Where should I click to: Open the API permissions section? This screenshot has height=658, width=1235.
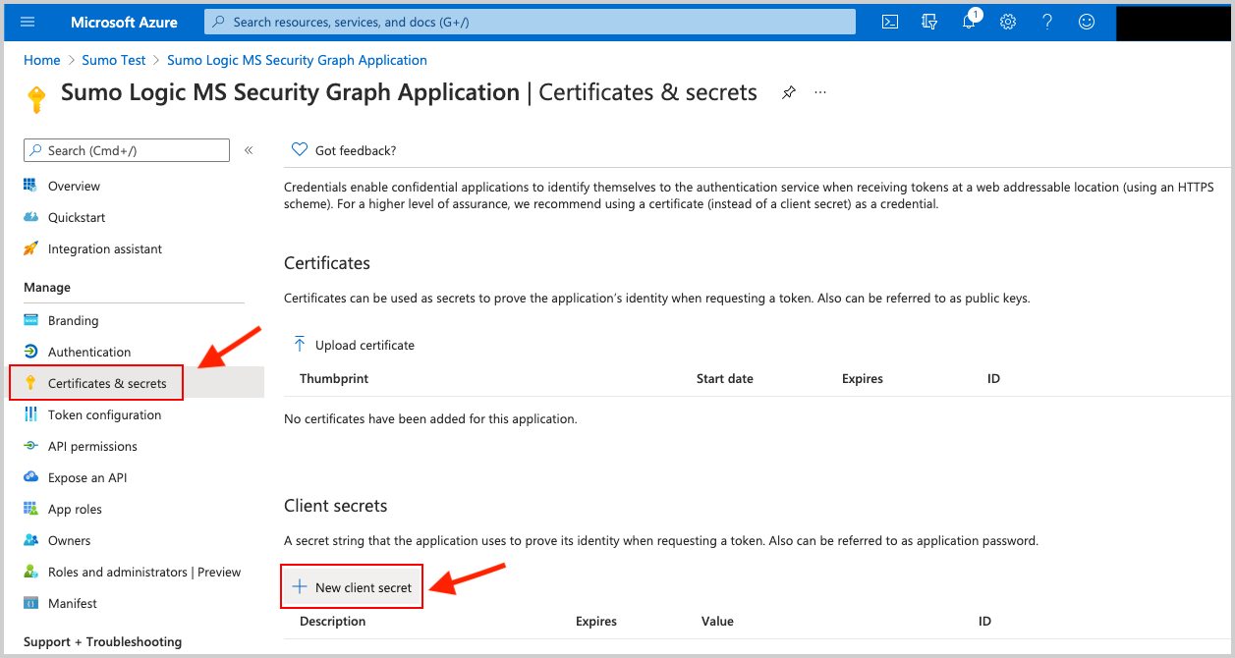pyautogui.click(x=92, y=446)
